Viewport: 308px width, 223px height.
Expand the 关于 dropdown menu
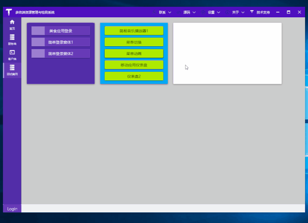(235, 13)
